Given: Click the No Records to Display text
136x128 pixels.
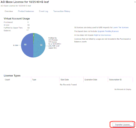Looking at the screenshot, I should point(123,89).
